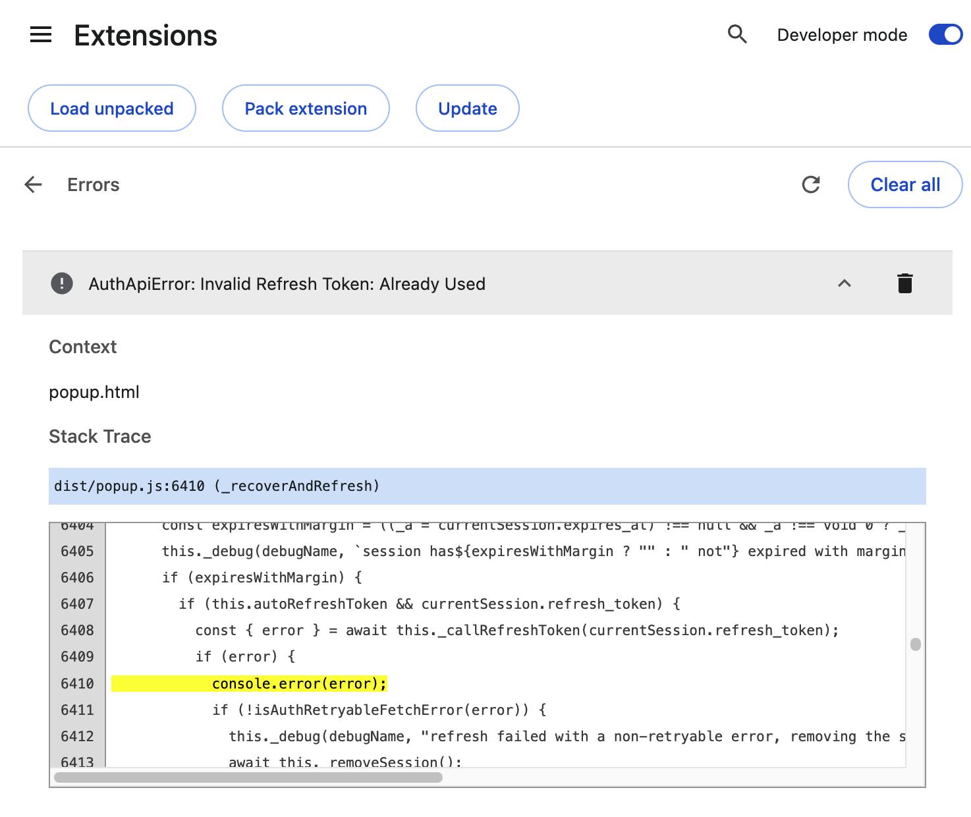Click the isAuthRetryableFetchError code line

379,710
